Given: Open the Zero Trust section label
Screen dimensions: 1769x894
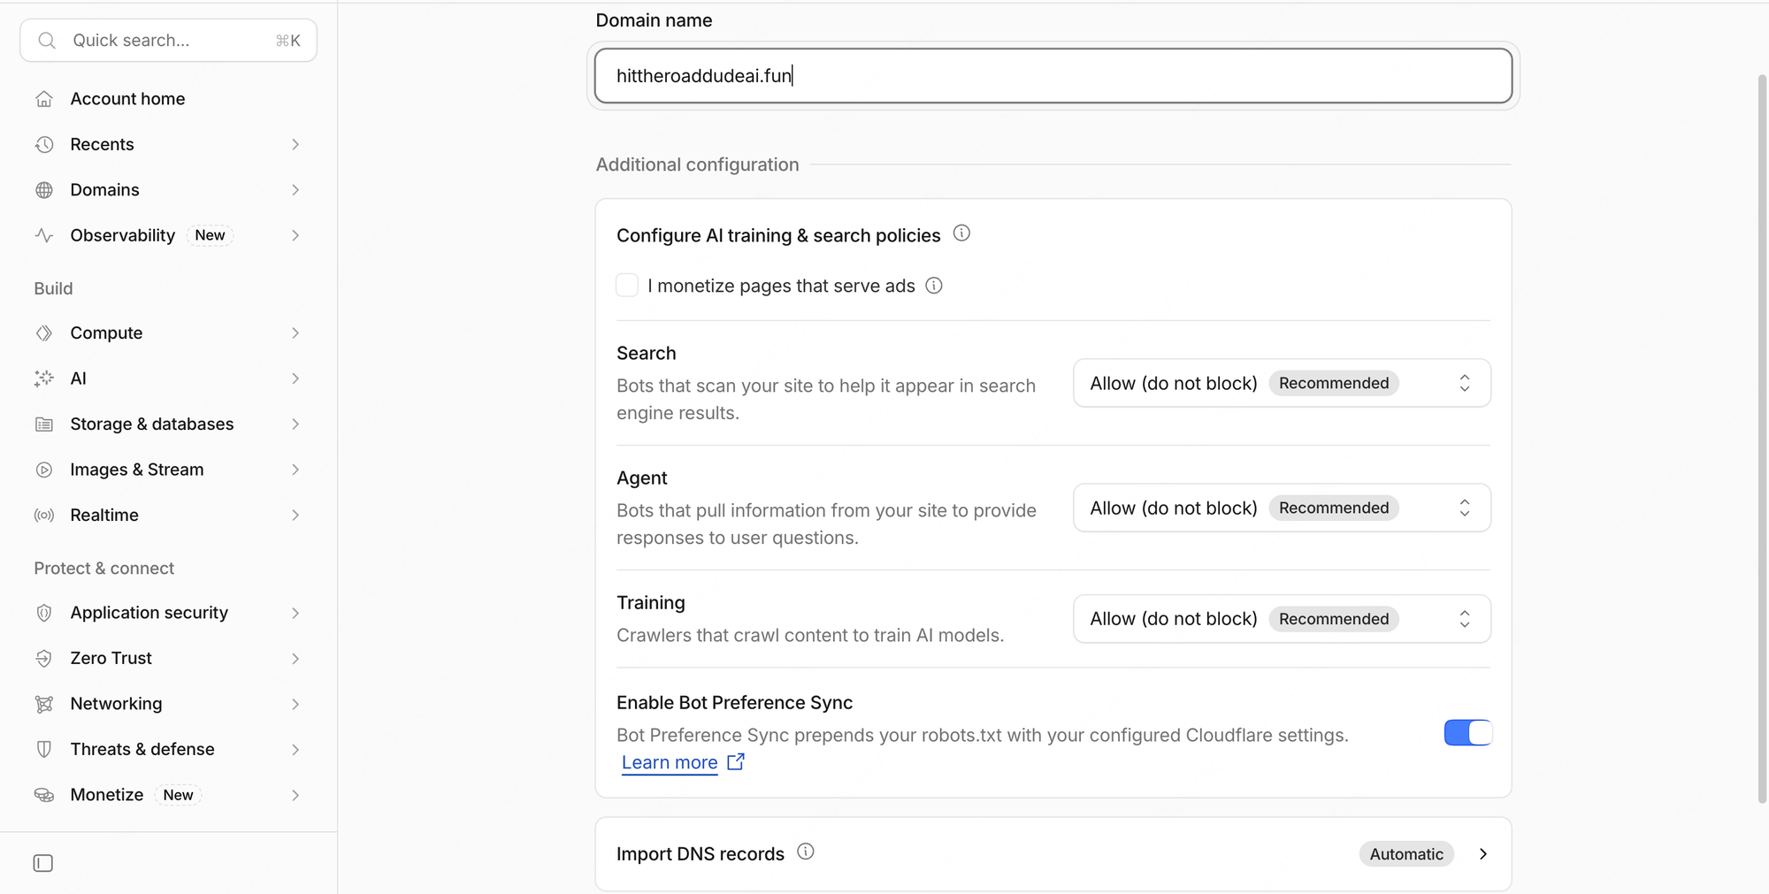Looking at the screenshot, I should [111, 659].
